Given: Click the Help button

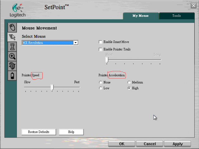Looking at the screenshot, I should click(x=71, y=132).
